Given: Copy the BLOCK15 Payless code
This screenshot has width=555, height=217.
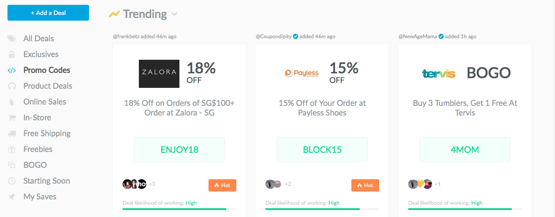Looking at the screenshot, I should pos(322,149).
